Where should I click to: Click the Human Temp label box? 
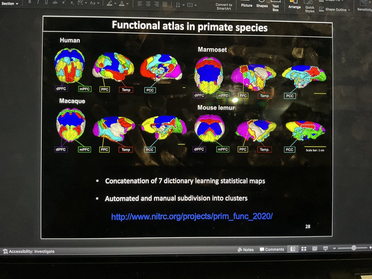[x=126, y=90]
